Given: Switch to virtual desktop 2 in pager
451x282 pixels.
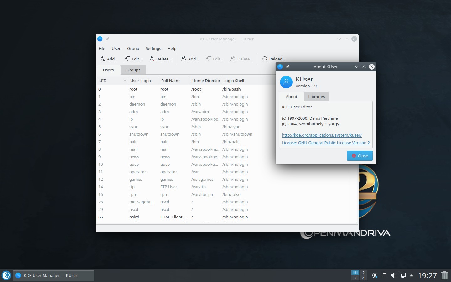Looking at the screenshot, I should click(x=363, y=273).
